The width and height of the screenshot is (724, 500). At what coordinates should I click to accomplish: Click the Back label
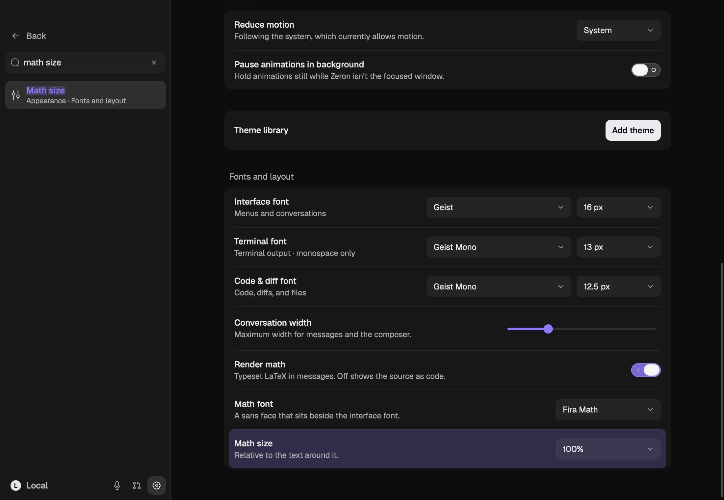tap(36, 36)
